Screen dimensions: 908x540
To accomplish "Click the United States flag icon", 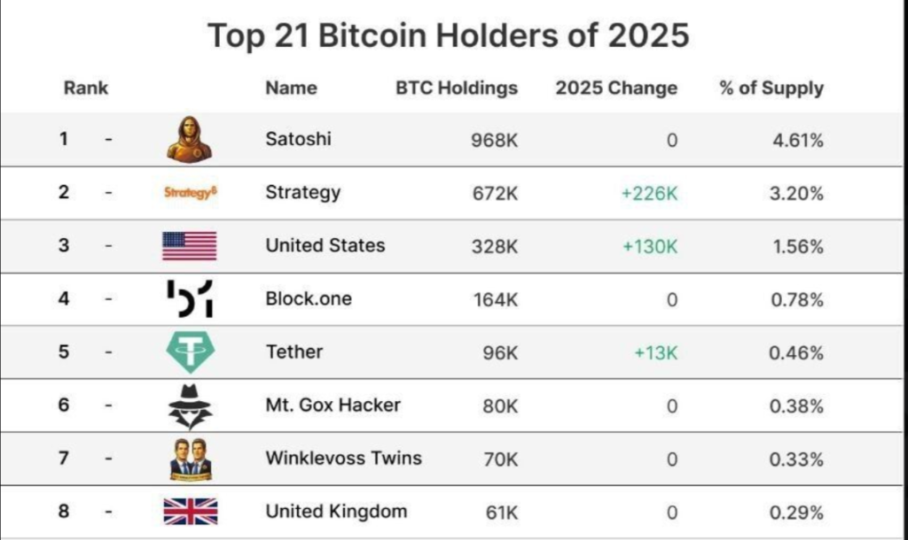I will 189,245.
